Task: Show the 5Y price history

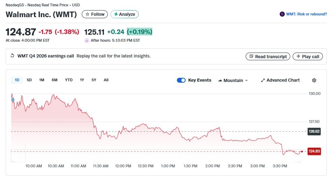Action: point(94,80)
